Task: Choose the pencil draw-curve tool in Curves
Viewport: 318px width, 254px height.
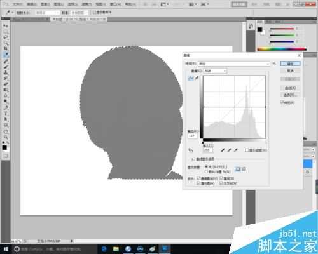Action: click(197, 78)
